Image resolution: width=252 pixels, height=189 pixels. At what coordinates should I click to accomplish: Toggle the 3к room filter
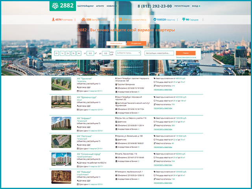[x=73, y=53]
